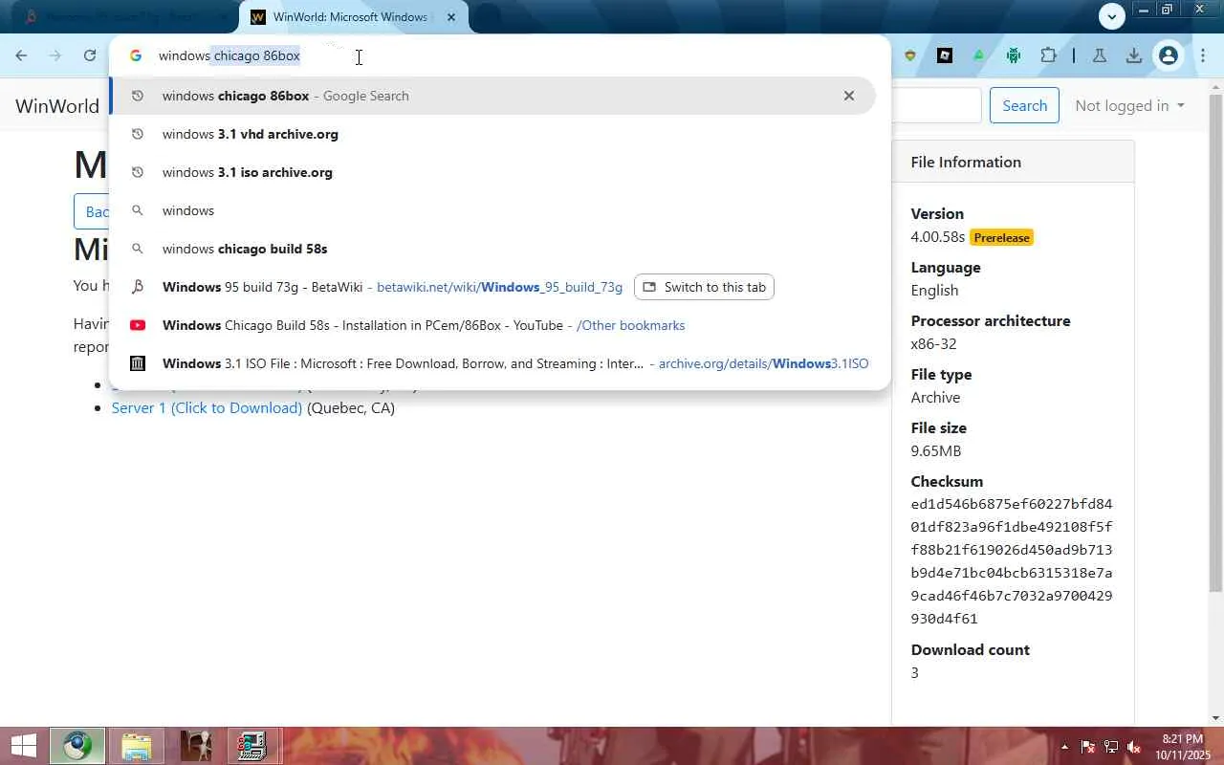The width and height of the screenshot is (1224, 765).
Task: Open the Action Center flag icon
Action: (x=1088, y=747)
